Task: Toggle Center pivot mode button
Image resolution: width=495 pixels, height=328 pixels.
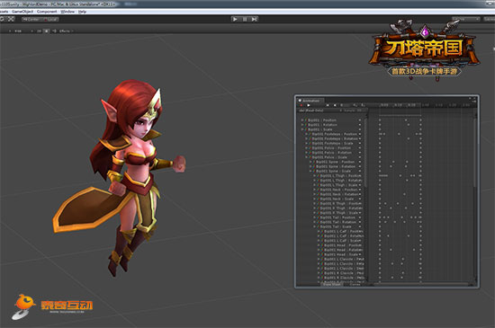Action: coord(31,19)
